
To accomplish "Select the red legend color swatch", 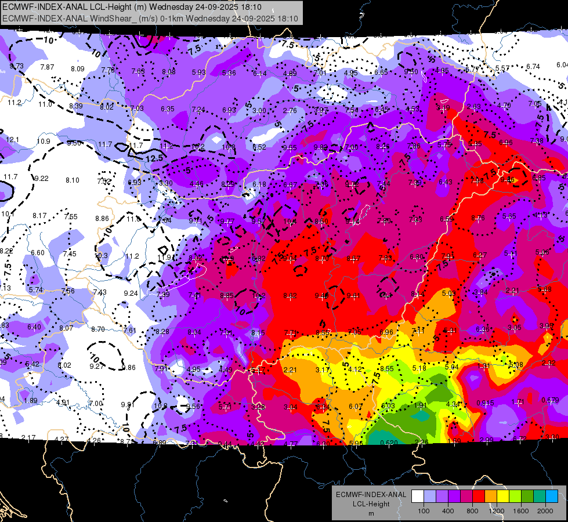I will (x=479, y=496).
